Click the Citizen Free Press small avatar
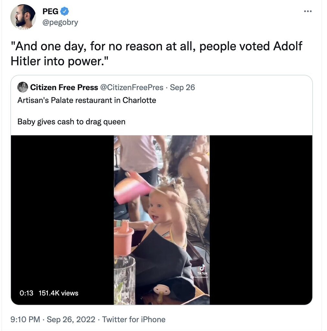The width and height of the screenshot is (327, 331). point(23,87)
